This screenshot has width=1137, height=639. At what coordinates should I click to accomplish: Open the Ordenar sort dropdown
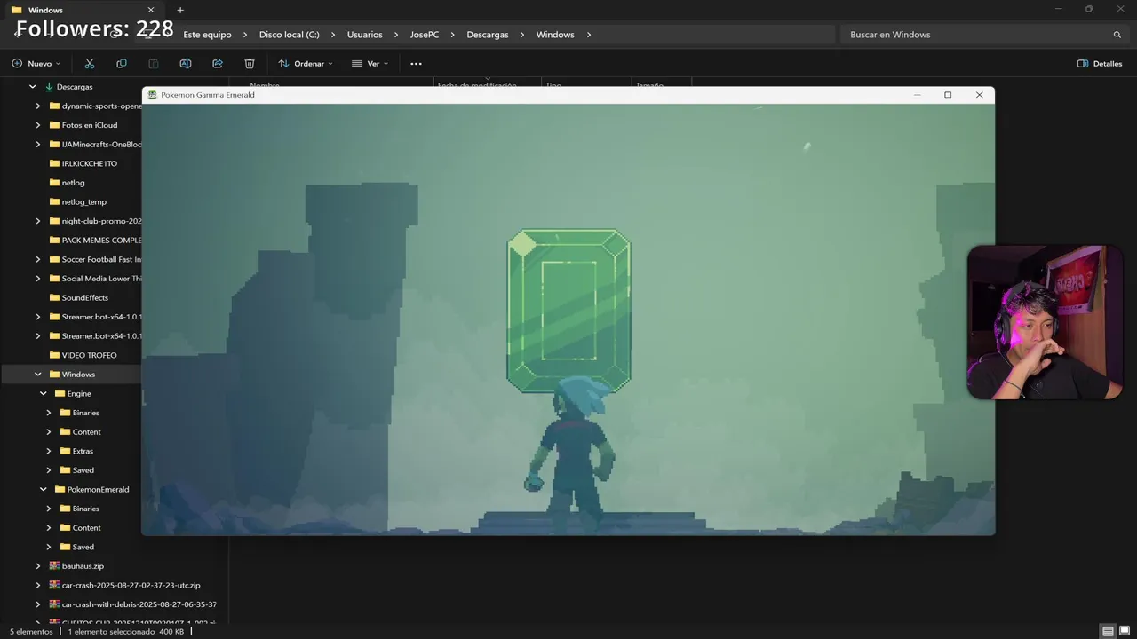306,64
